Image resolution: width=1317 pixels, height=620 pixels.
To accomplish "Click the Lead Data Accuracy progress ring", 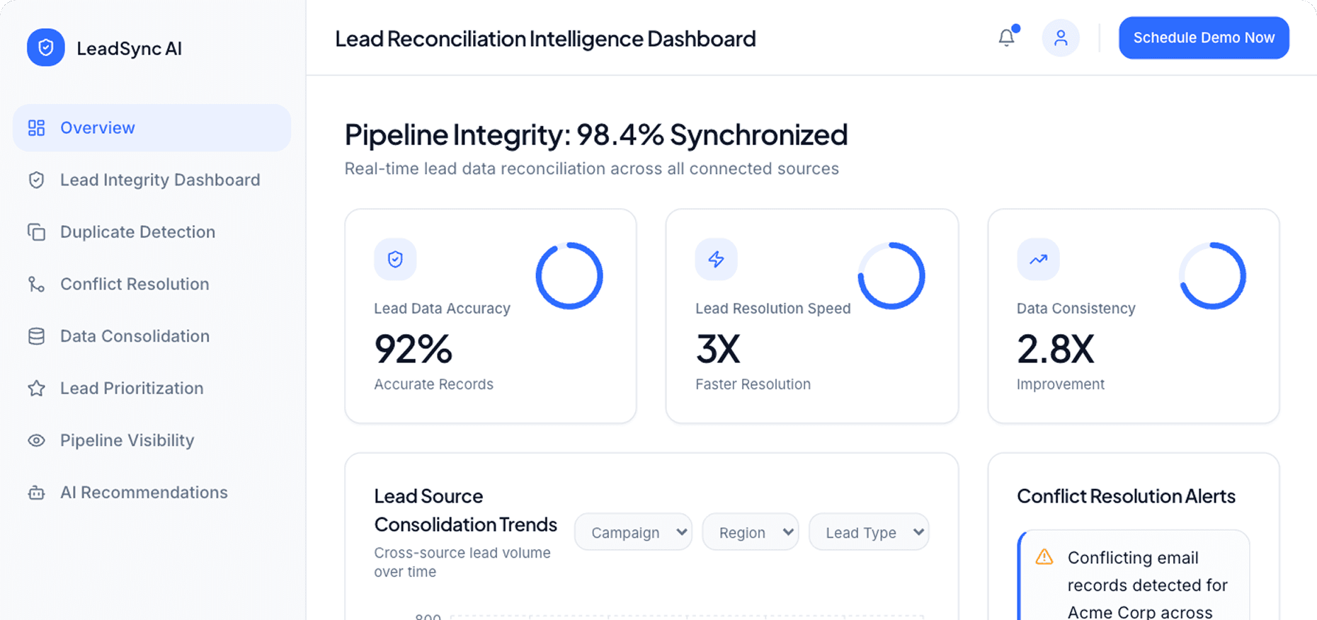I will click(x=569, y=276).
